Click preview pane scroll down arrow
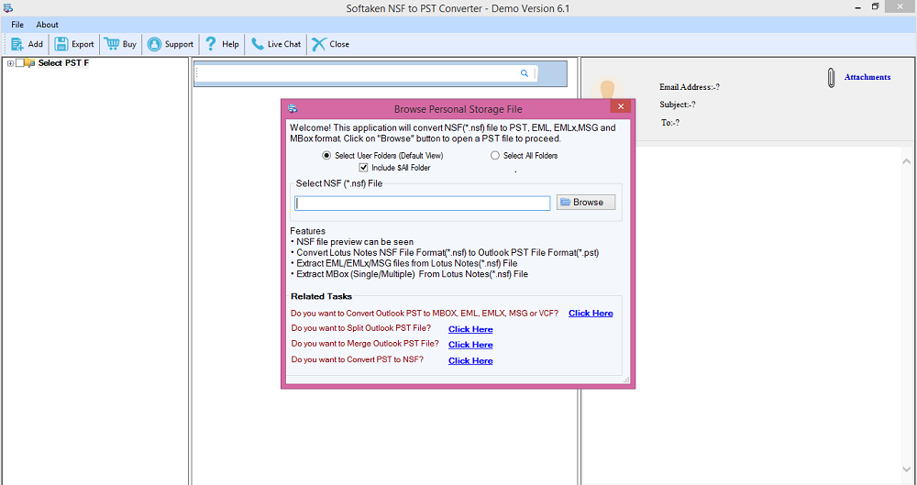This screenshot has width=917, height=485. [x=907, y=469]
